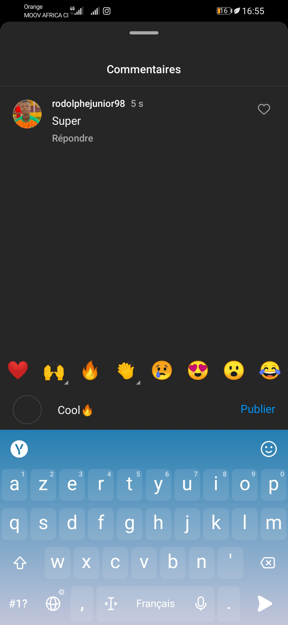Viewport: 288px width, 625px height.
Task: Insert the fire emoji shortcut
Action: (x=90, y=370)
